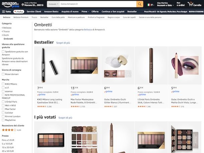Open the Tutte hamburger menu
This screenshot has height=153, width=204.
click(x=6, y=12)
